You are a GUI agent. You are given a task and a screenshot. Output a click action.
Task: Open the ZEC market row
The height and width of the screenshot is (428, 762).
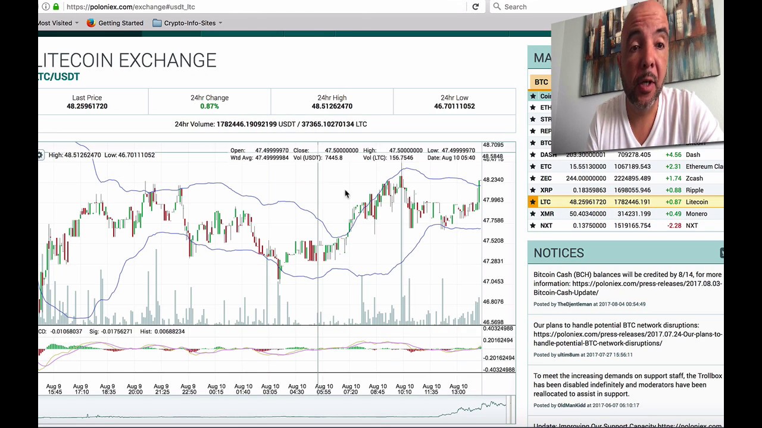click(x=625, y=178)
